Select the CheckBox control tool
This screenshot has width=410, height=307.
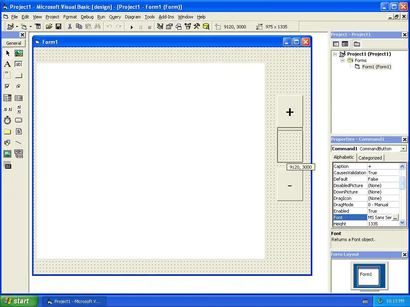point(8,86)
